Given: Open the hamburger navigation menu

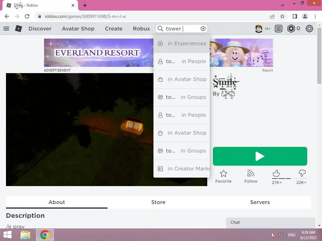Looking at the screenshot, I should pos(6,29).
